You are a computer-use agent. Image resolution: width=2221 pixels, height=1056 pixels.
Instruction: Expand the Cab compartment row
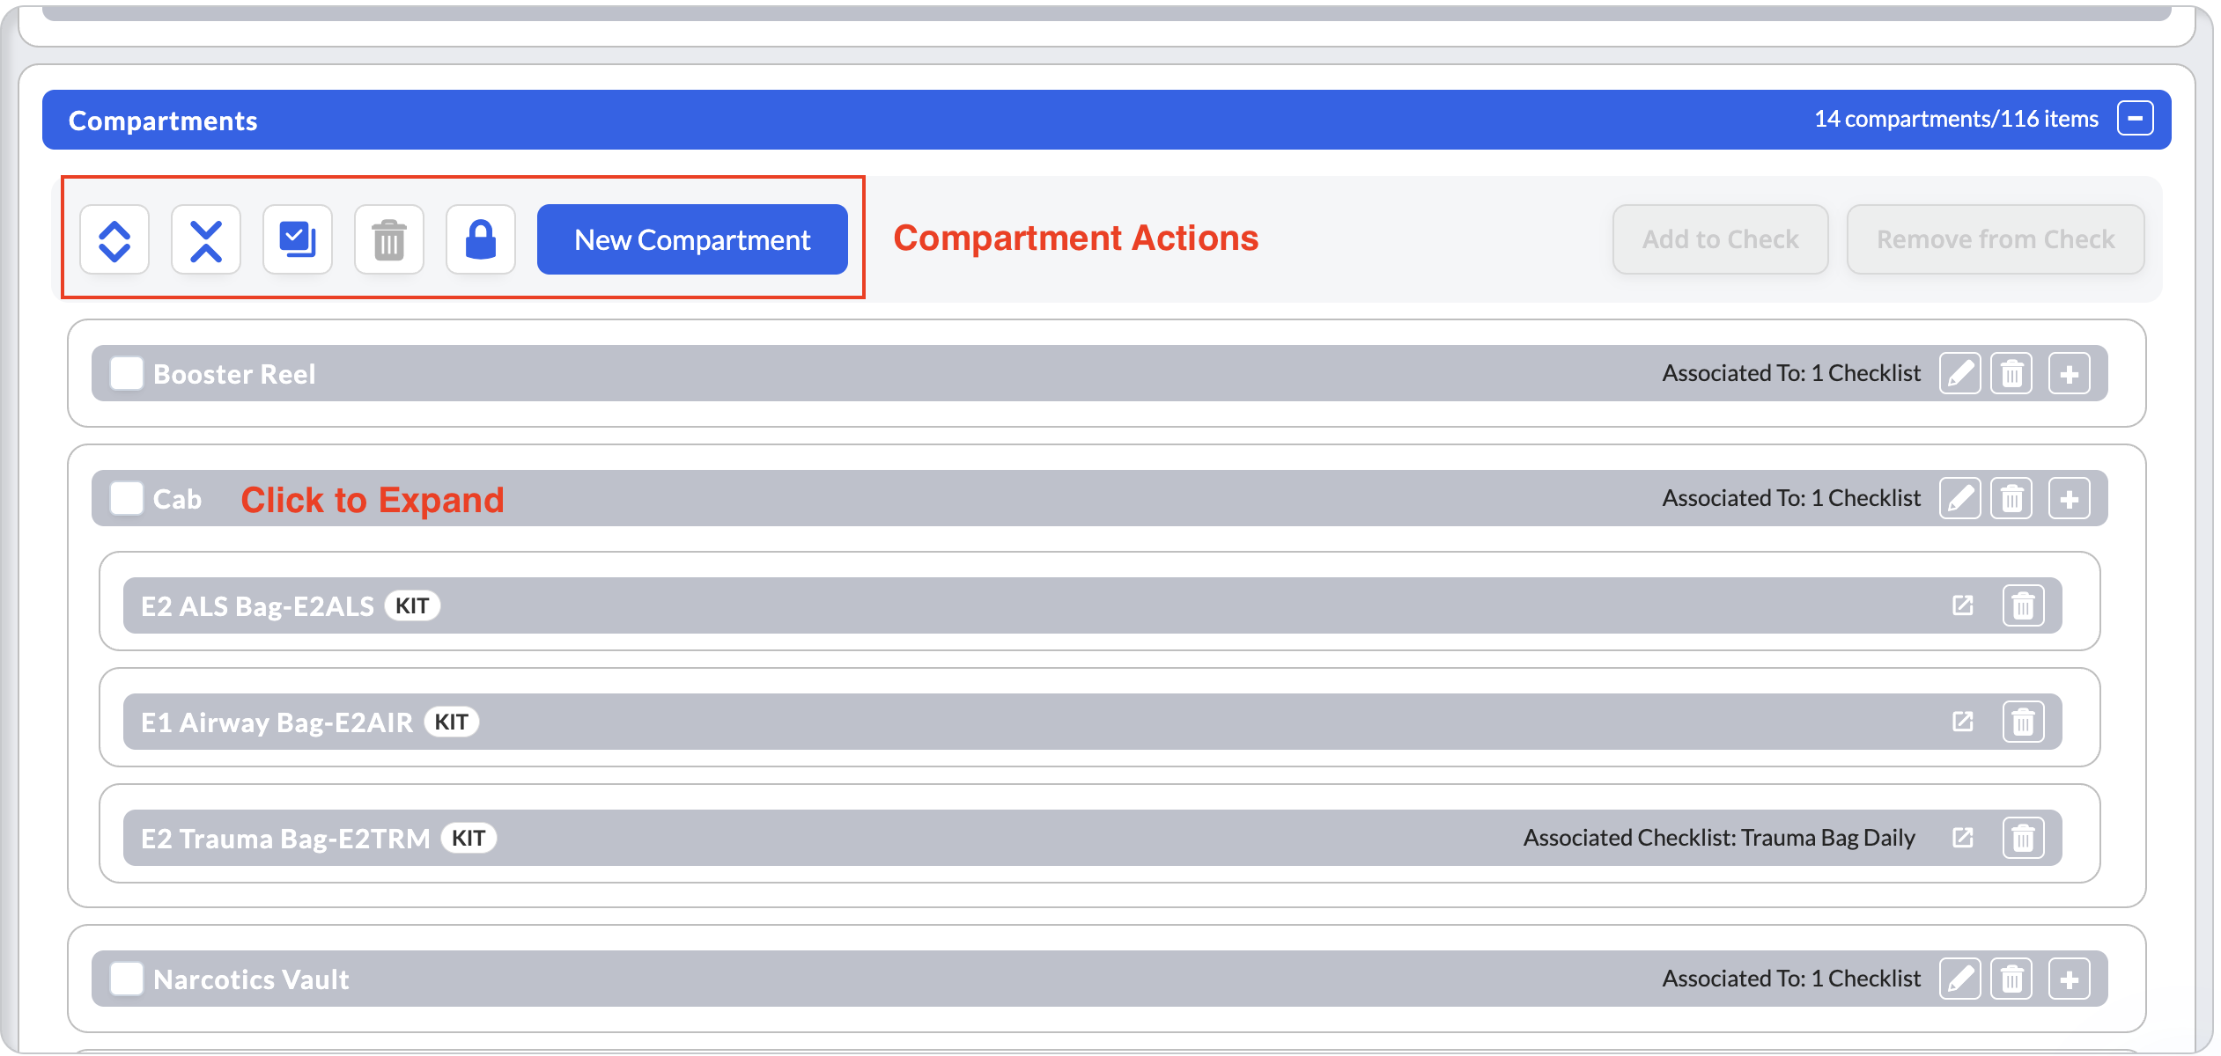(x=1099, y=498)
